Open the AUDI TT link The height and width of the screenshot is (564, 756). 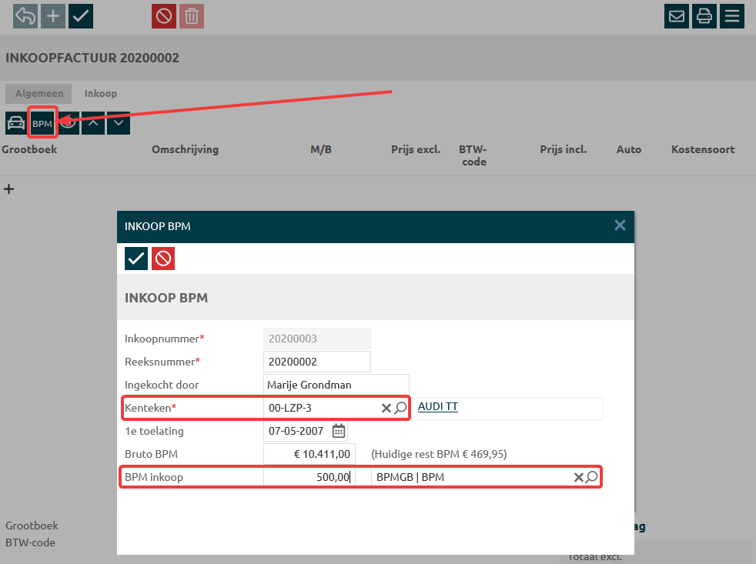(x=437, y=407)
